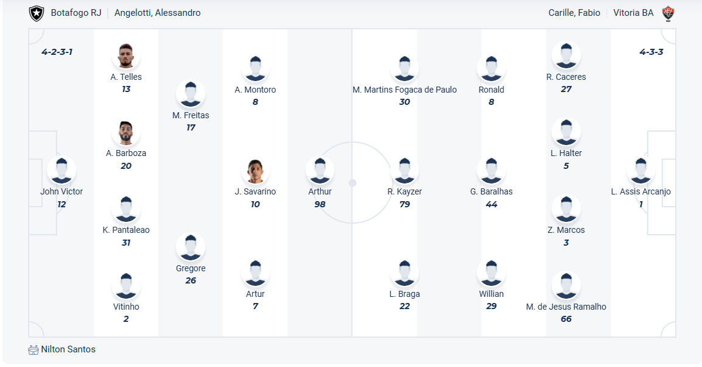Open A. Telles player photo
702x367 pixels.
click(126, 56)
